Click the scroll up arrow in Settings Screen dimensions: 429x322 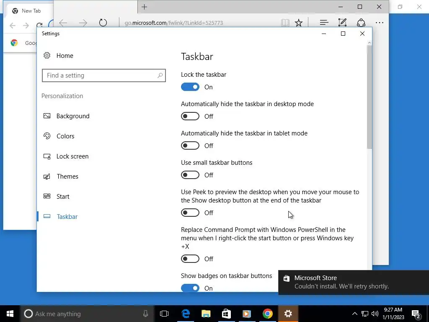point(370,43)
